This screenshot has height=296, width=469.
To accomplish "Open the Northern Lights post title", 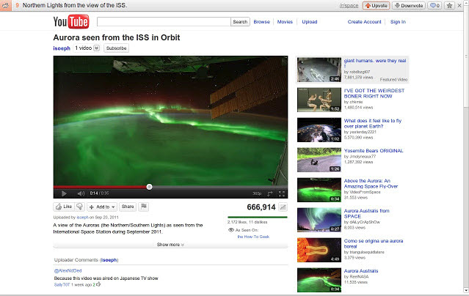I will [x=75, y=5].
